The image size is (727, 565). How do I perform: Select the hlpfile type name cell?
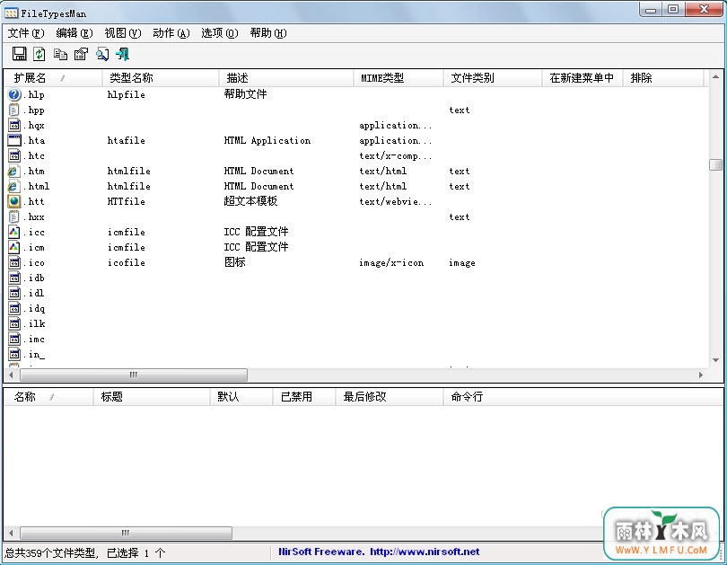127,94
